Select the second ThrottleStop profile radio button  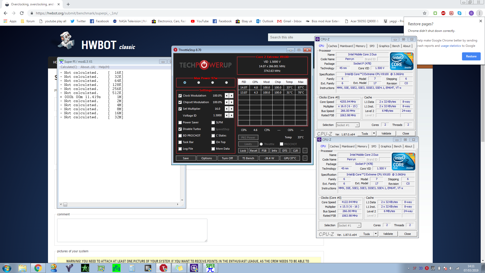pos(199,82)
